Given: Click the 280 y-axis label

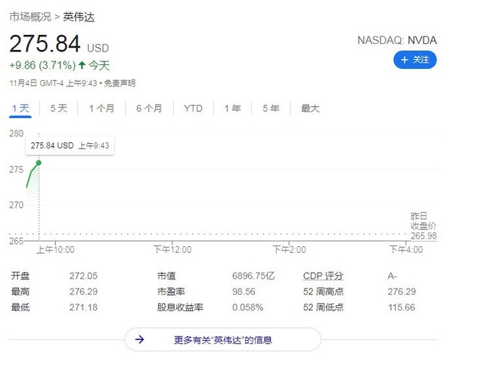Looking at the screenshot, I should pos(17,133).
